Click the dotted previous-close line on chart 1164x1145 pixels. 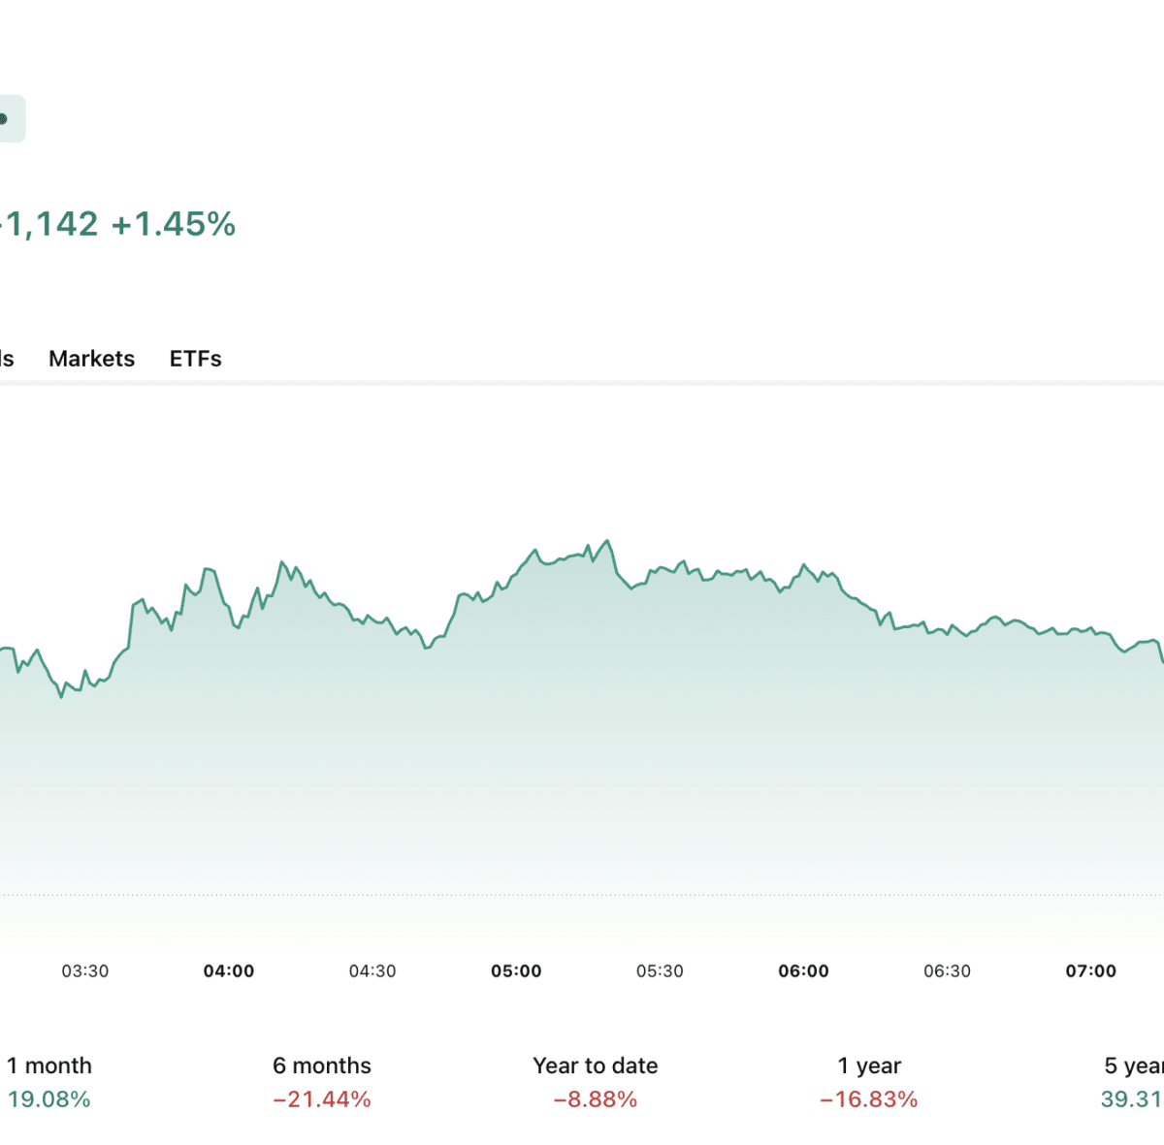click(x=582, y=895)
